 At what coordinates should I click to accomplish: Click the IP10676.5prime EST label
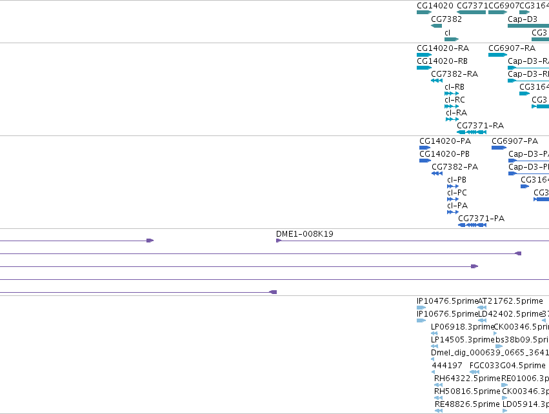[x=448, y=314]
